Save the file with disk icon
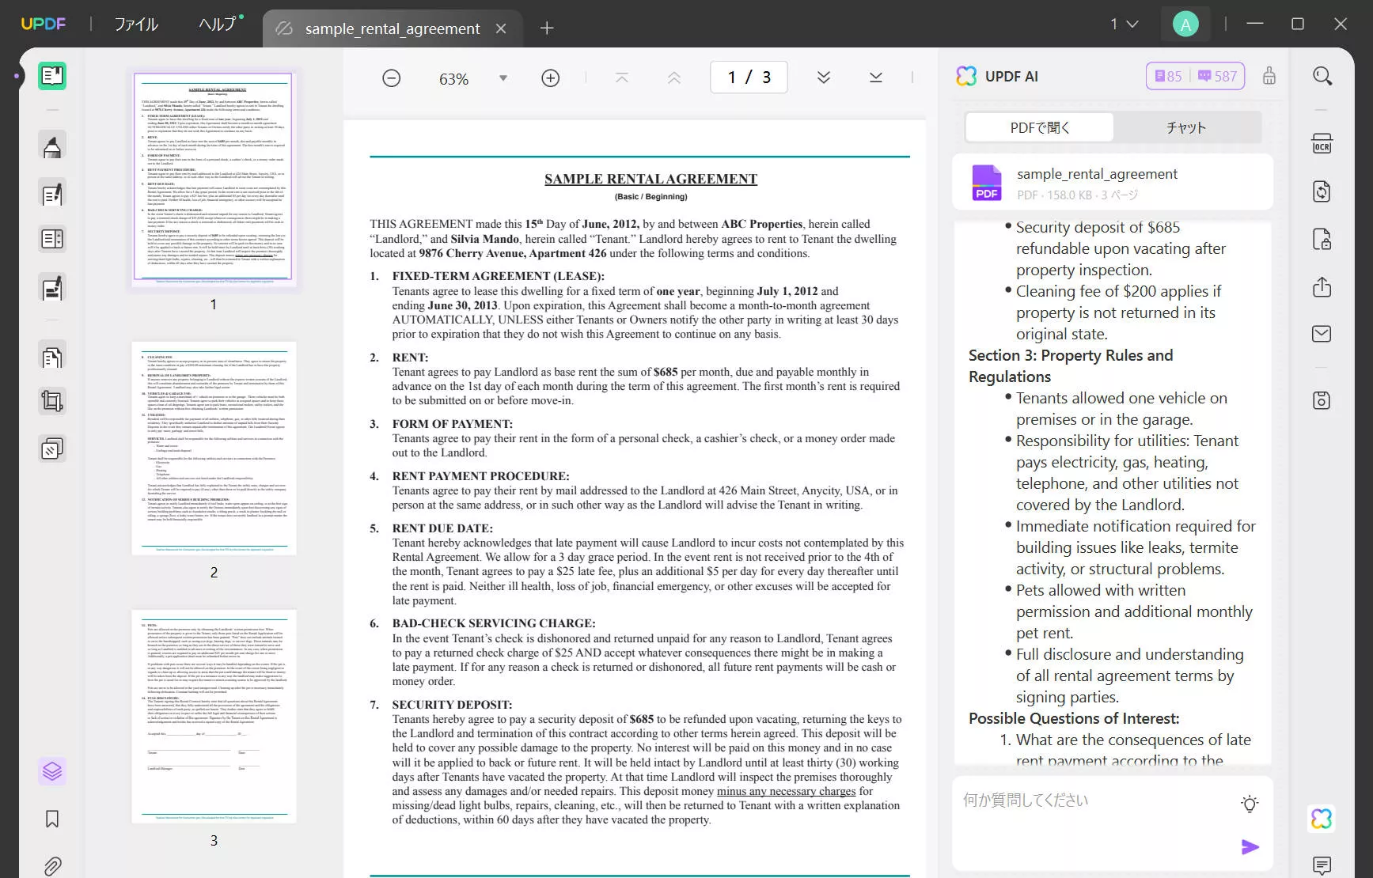This screenshot has width=1373, height=878. (x=1322, y=400)
